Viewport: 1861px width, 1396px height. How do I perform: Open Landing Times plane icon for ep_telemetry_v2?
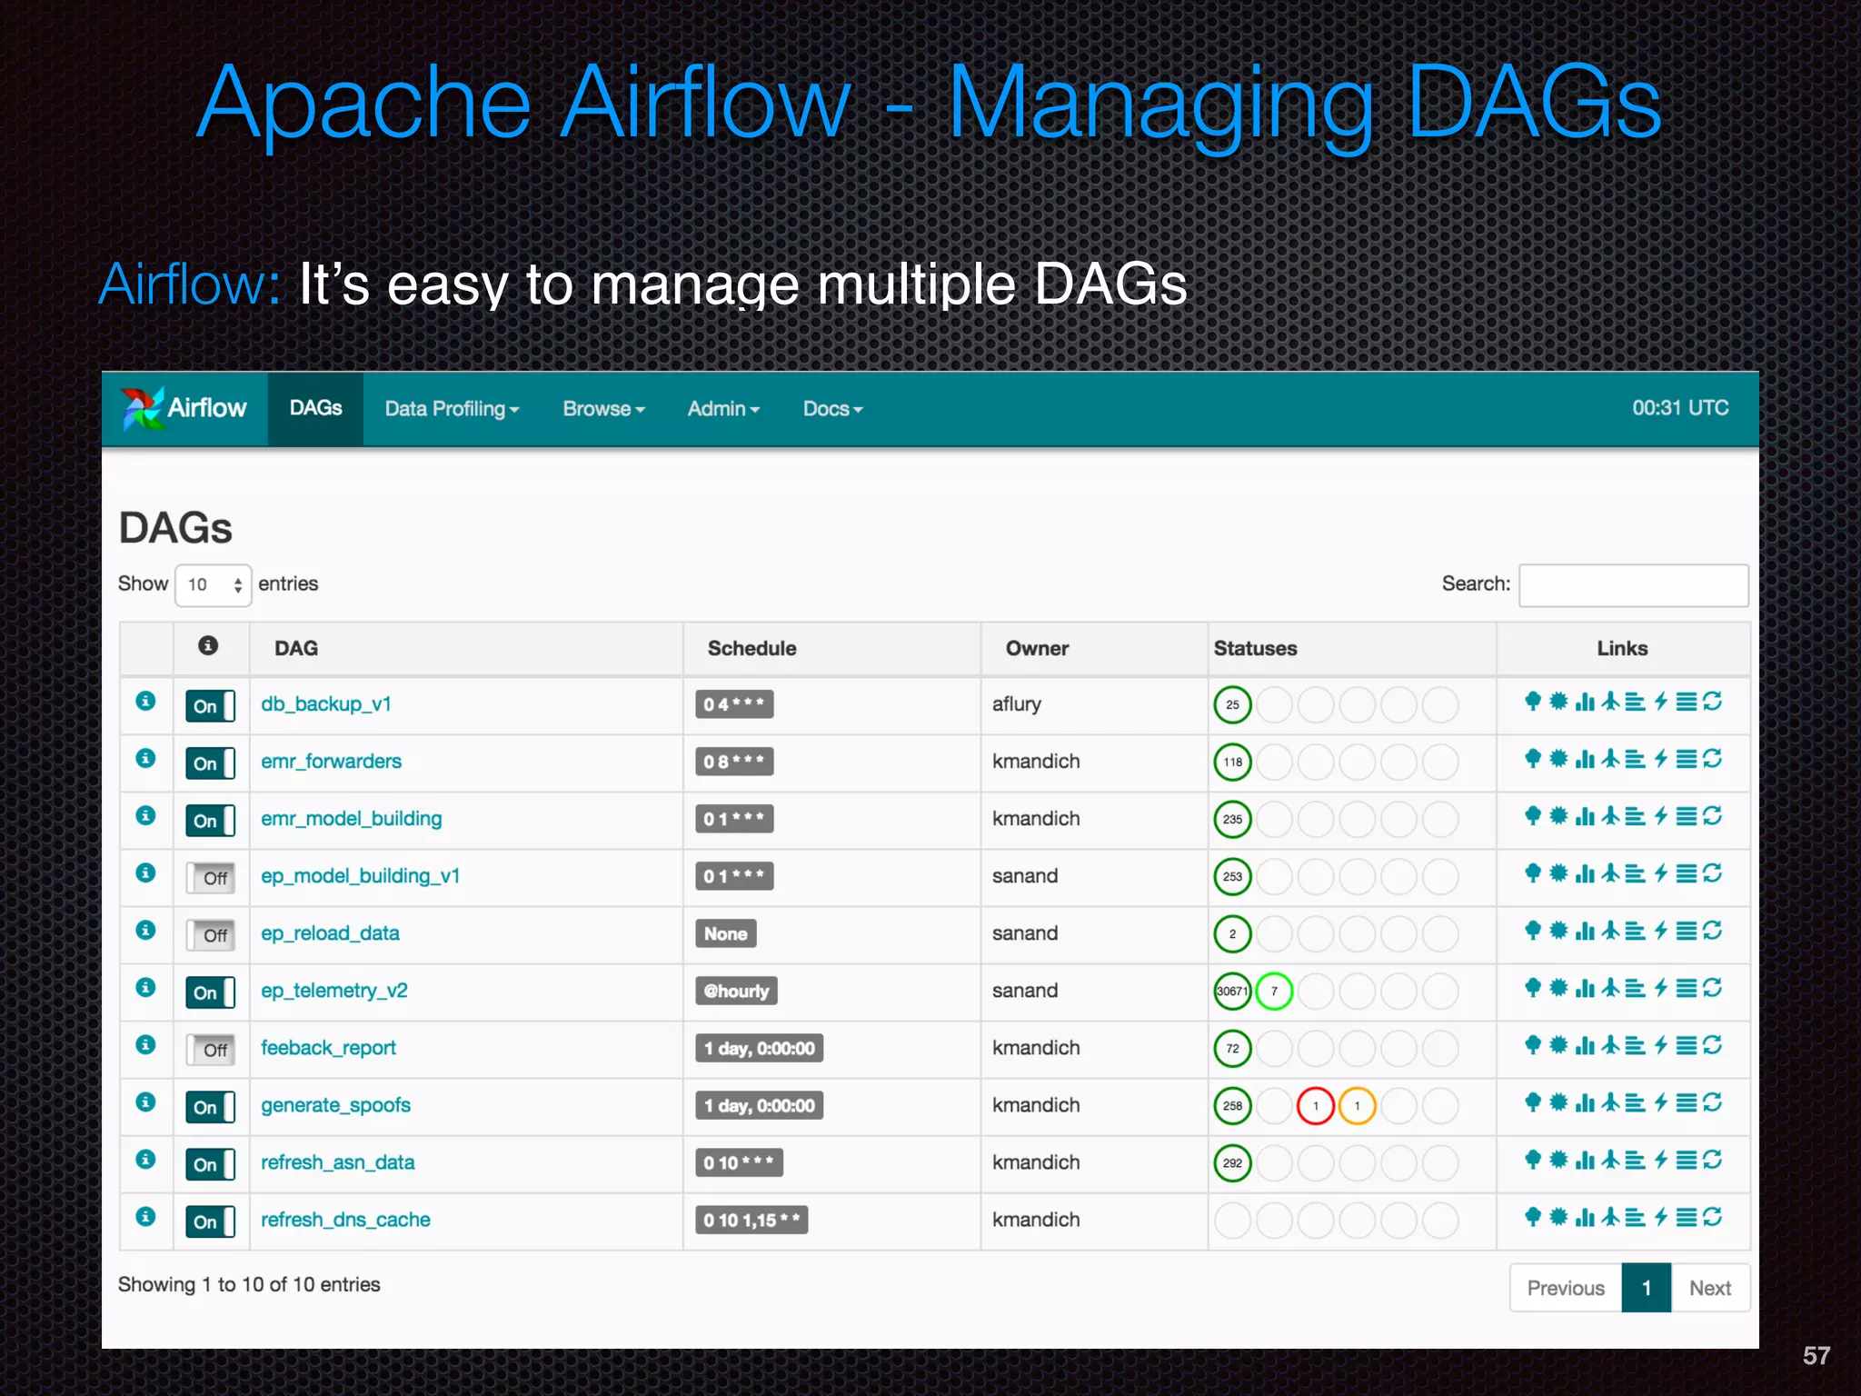coord(1610,988)
